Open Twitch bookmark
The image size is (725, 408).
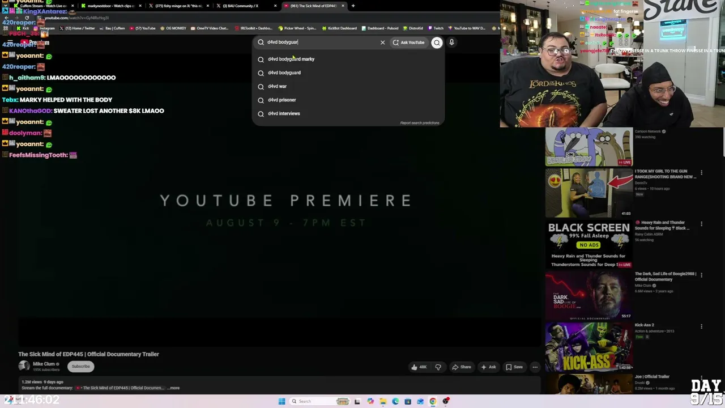[436, 28]
